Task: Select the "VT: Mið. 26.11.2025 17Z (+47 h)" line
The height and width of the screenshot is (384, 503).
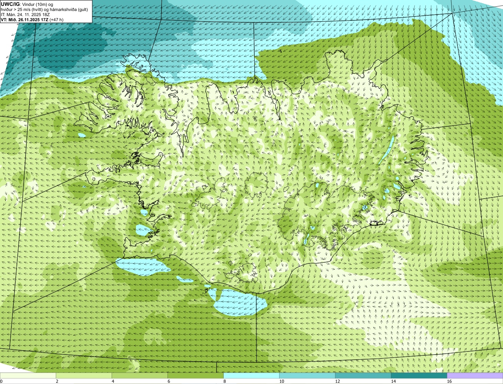Action: pyautogui.click(x=32, y=20)
